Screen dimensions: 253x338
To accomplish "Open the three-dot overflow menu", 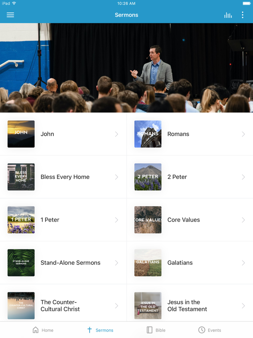I will coord(243,15).
